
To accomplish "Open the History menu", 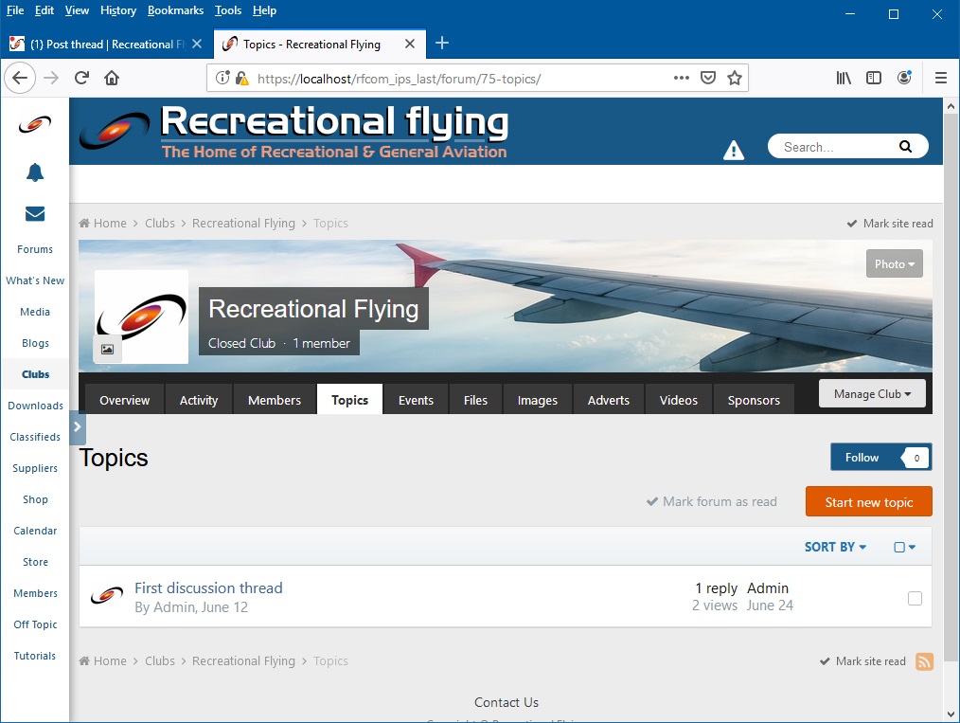I will click(x=118, y=10).
